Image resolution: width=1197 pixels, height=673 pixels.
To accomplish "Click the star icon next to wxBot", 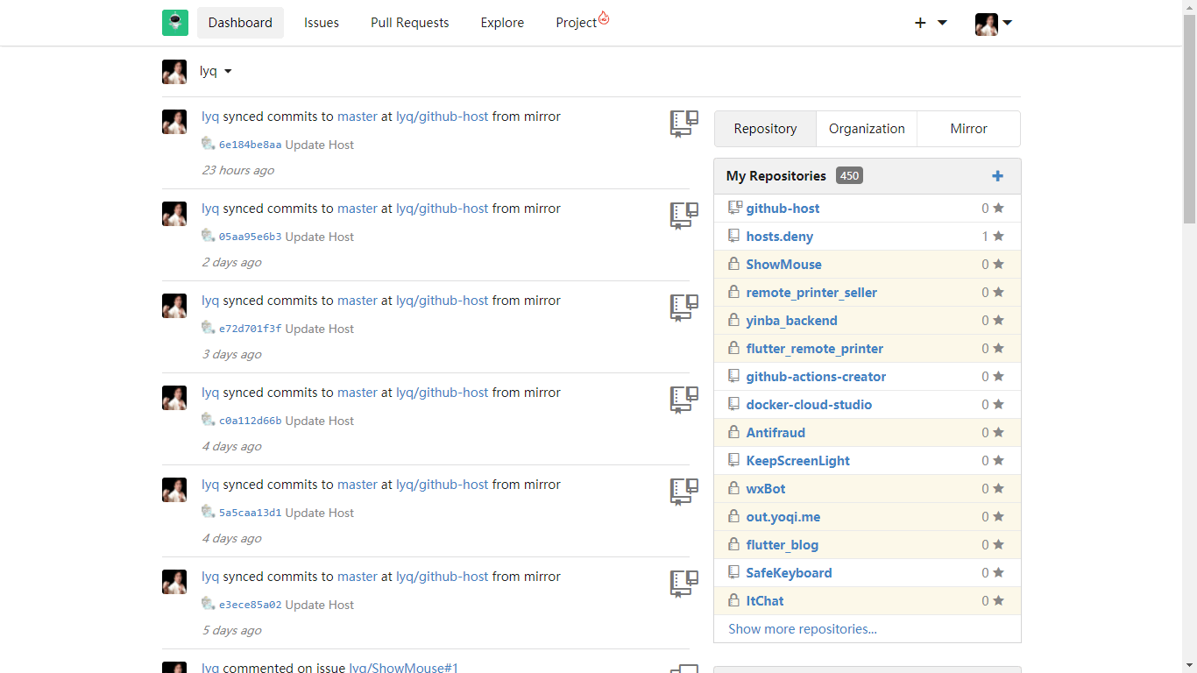I will click(998, 489).
